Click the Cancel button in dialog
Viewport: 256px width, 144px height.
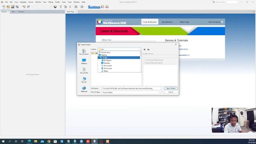click(x=171, y=92)
